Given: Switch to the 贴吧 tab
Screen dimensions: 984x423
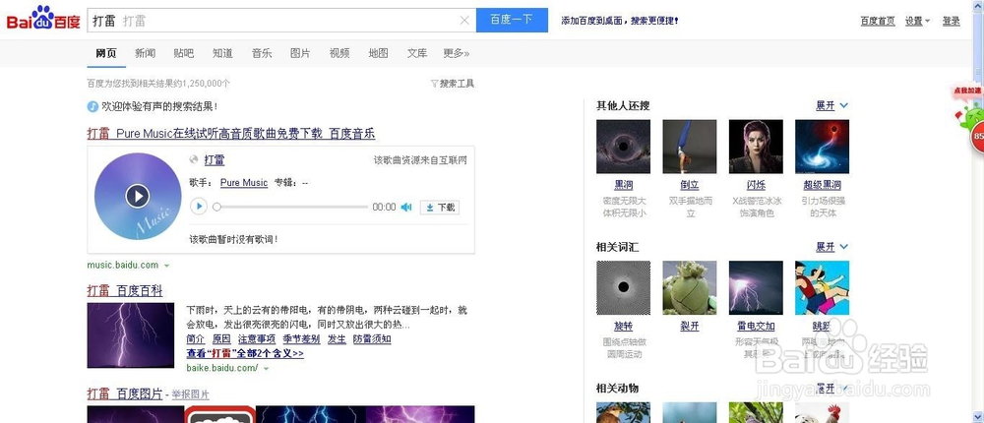Looking at the screenshot, I should (184, 53).
